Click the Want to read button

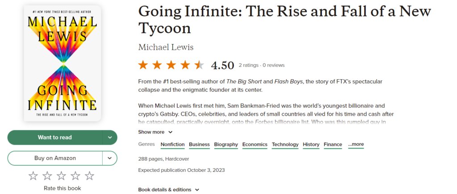click(x=55, y=137)
